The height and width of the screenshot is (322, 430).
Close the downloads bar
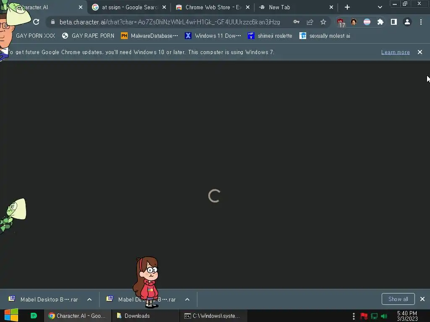click(422, 299)
